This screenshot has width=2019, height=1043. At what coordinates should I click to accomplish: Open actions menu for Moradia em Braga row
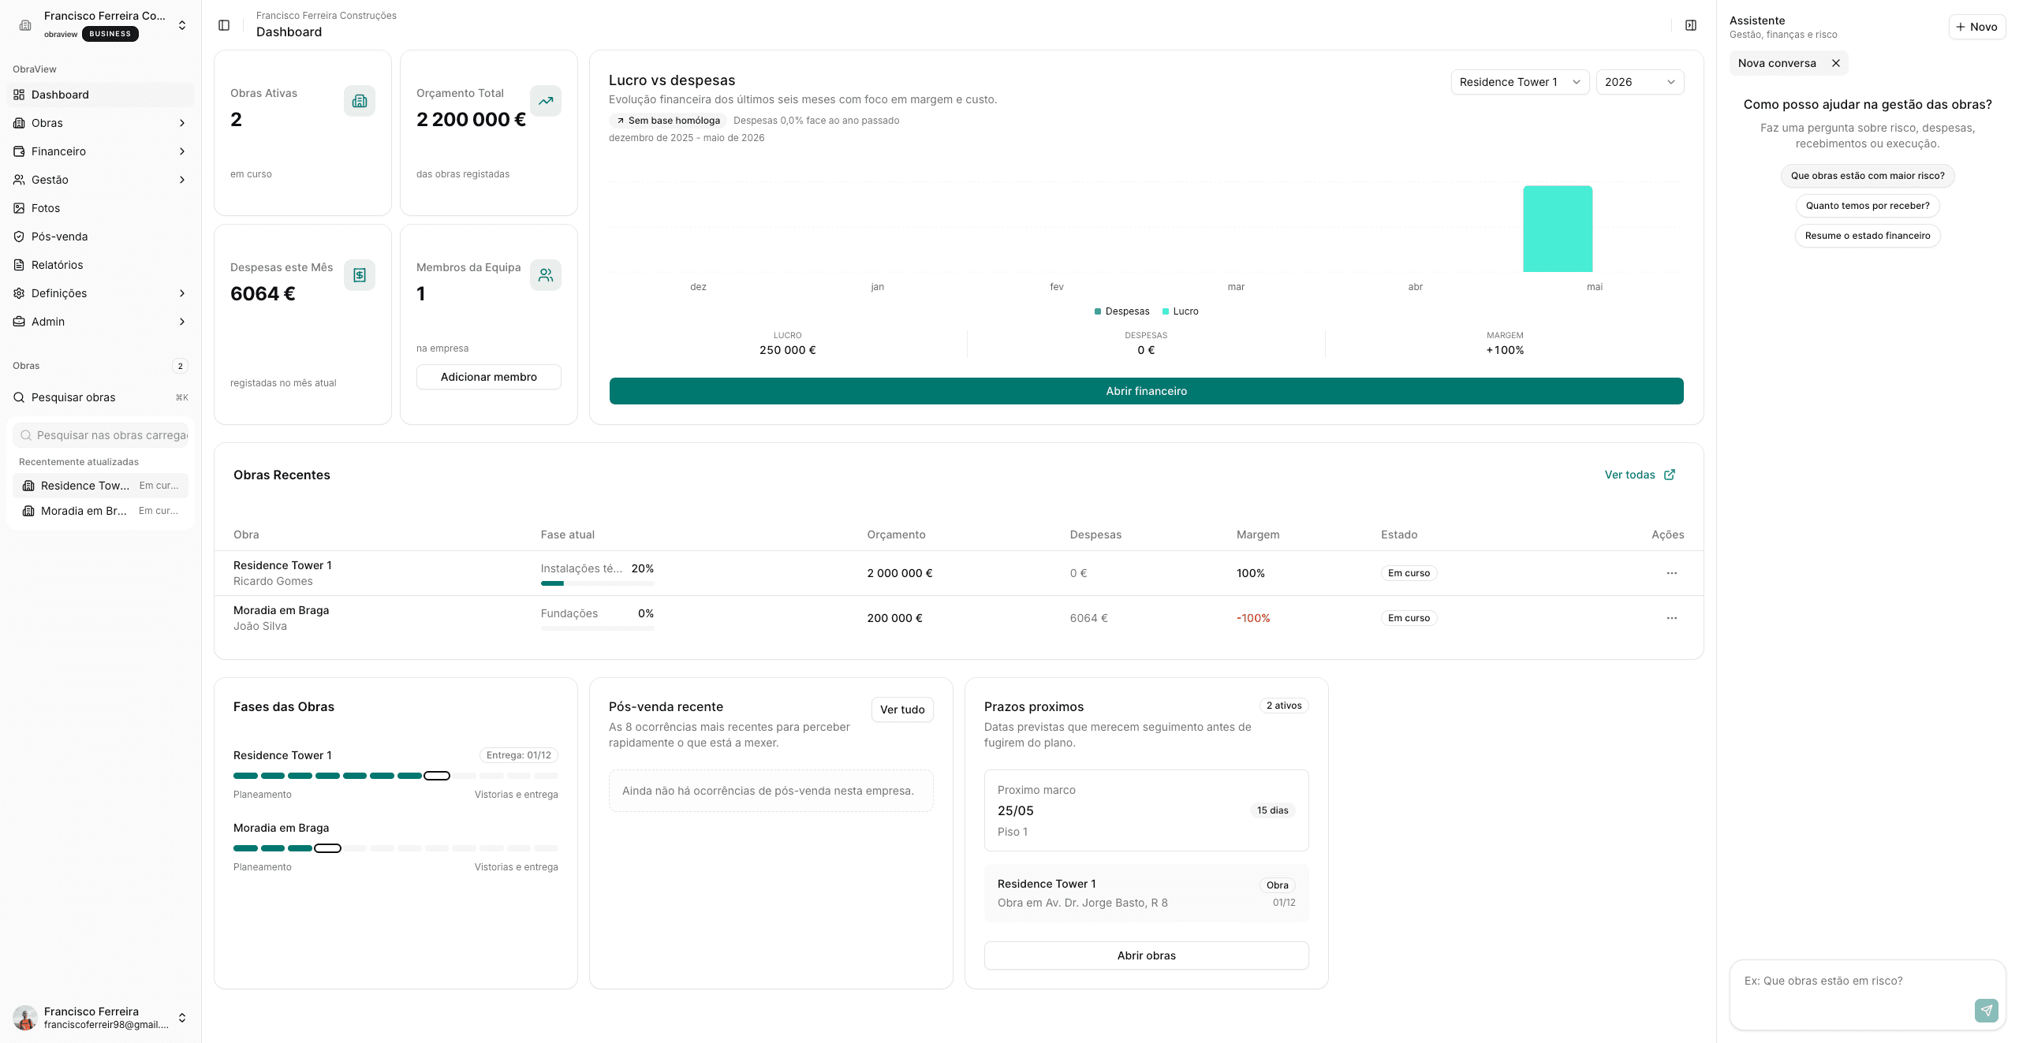pos(1671,618)
